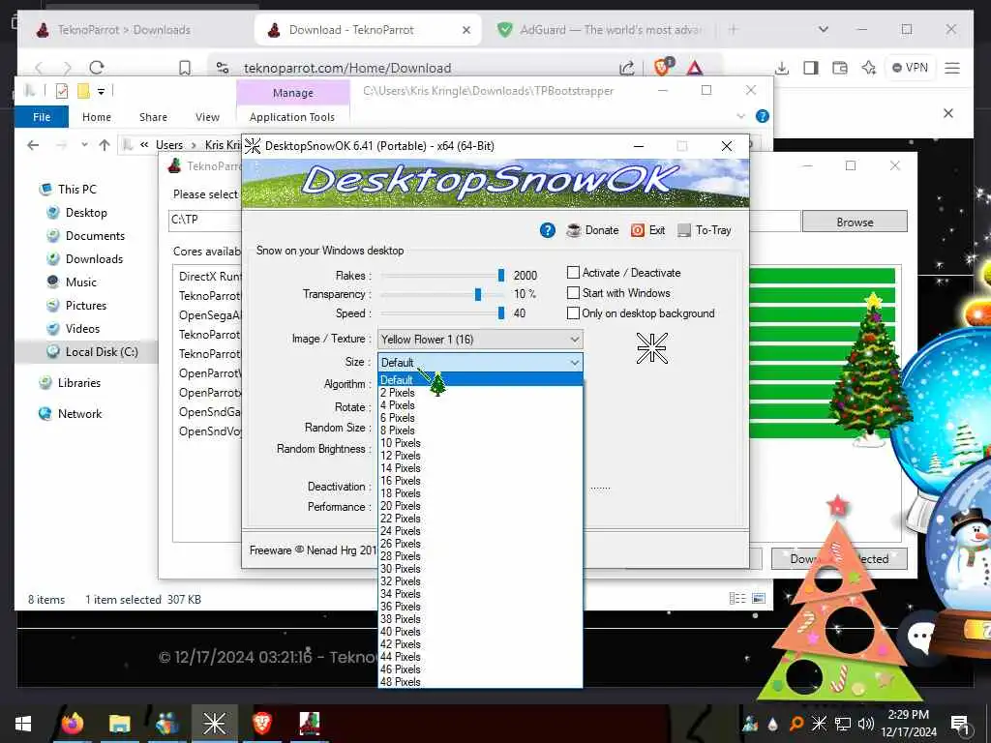Open the View ribbon tab
This screenshot has height=743, width=991.
207,117
